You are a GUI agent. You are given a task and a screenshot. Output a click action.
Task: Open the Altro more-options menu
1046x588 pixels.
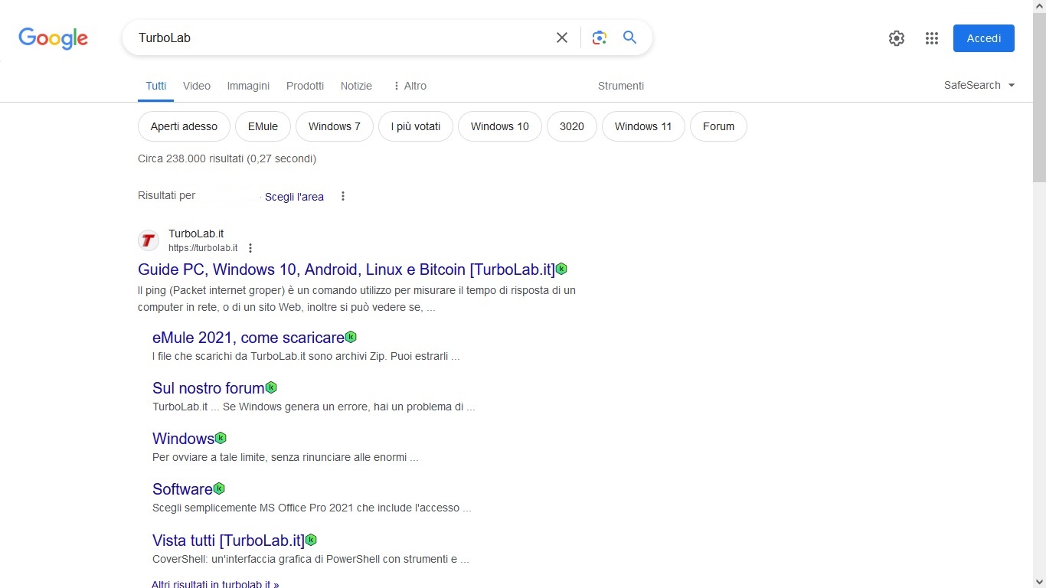click(x=410, y=86)
